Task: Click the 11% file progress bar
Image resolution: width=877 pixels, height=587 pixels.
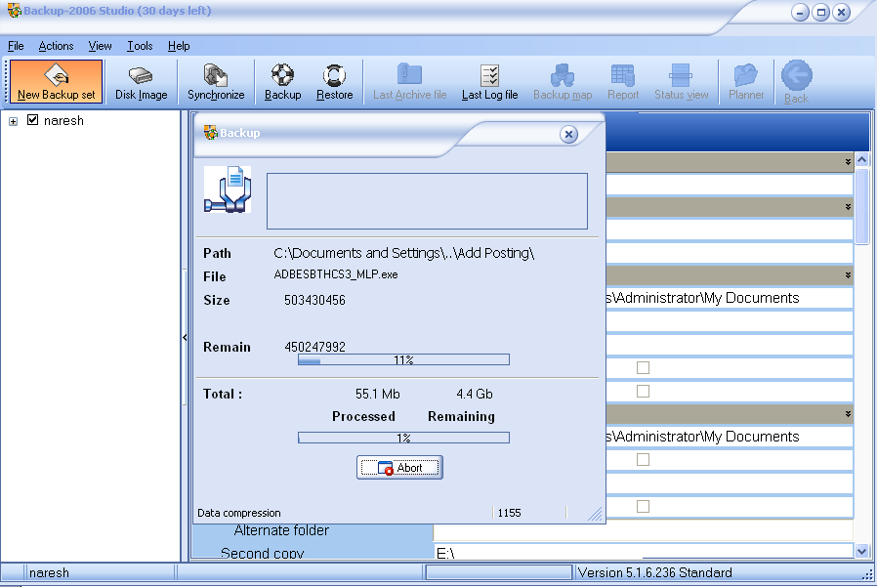Action: click(403, 359)
